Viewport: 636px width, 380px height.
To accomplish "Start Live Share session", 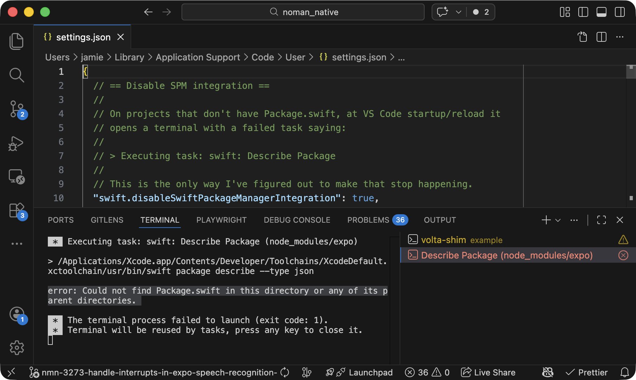I will 488,372.
